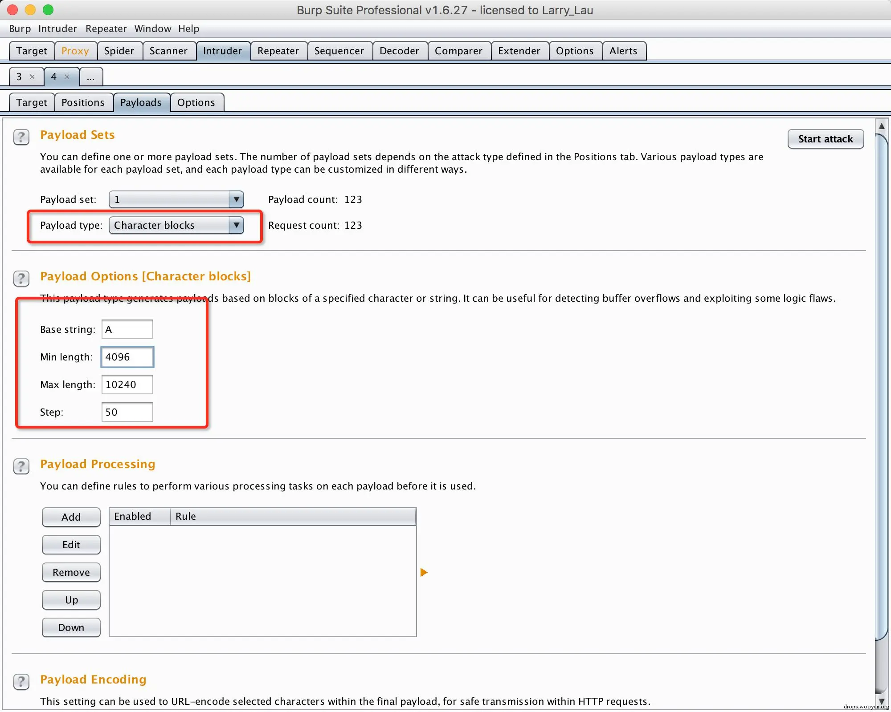Open the Repeater main tab
891x712 pixels.
[x=278, y=51]
